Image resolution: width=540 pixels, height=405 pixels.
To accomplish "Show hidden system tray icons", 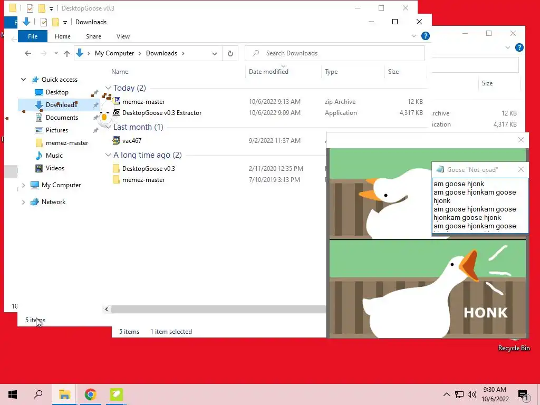I will (446, 394).
